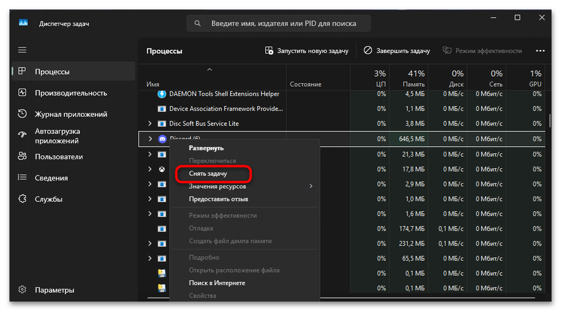The width and height of the screenshot is (561, 311).
Task: Expand the Discord (6) process group
Action: click(x=150, y=139)
